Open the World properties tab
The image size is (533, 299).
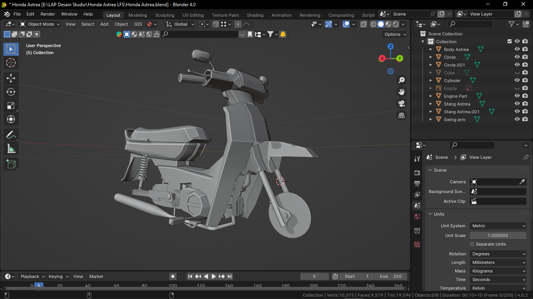pos(417,216)
